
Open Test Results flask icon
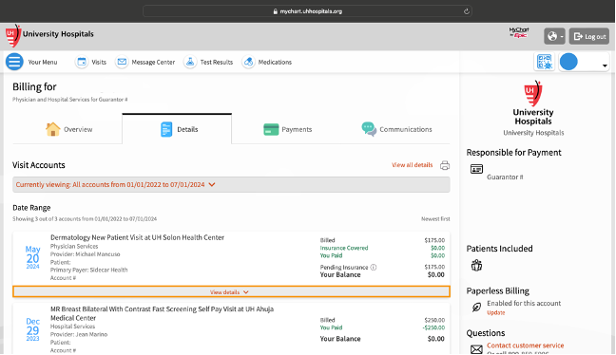(x=190, y=62)
